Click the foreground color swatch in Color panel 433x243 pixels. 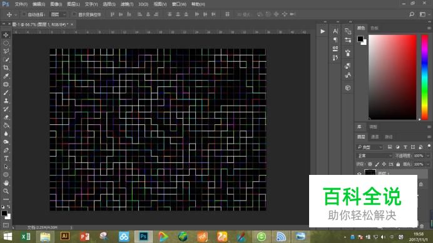click(360, 39)
